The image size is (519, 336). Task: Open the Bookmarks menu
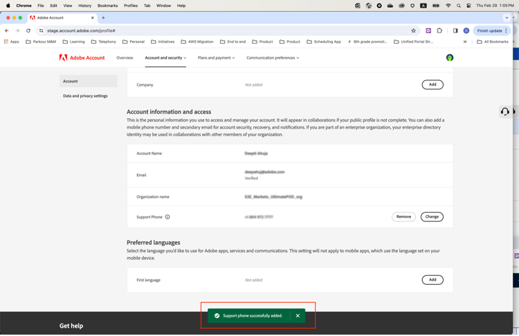tap(107, 6)
